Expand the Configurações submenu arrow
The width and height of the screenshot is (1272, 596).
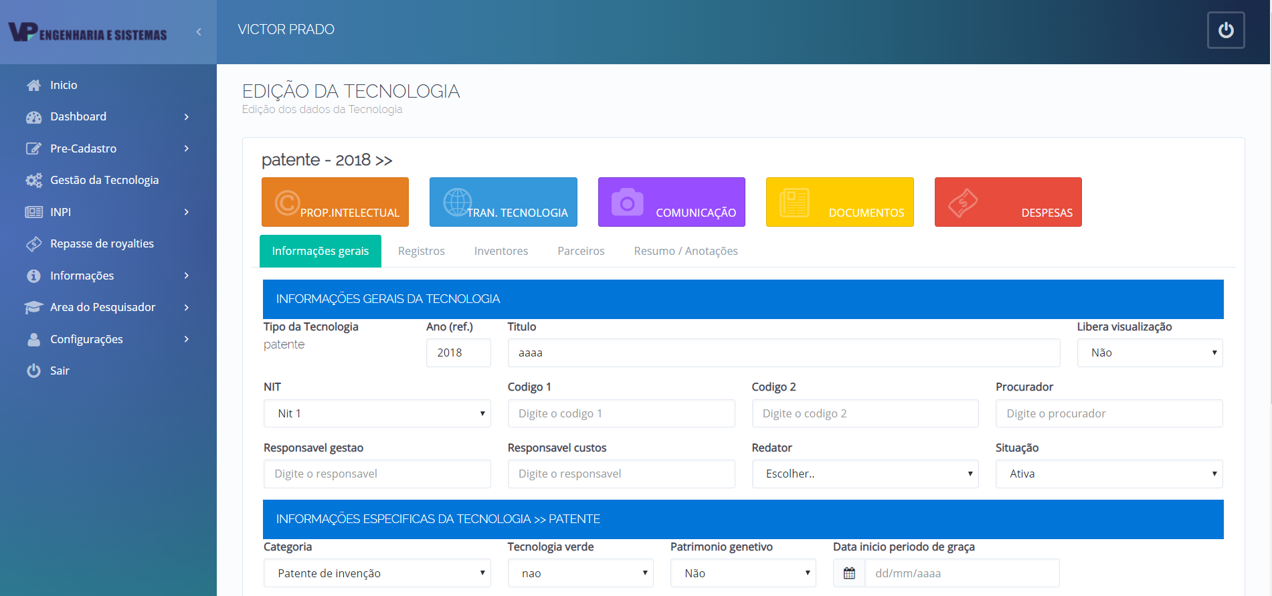click(x=187, y=339)
